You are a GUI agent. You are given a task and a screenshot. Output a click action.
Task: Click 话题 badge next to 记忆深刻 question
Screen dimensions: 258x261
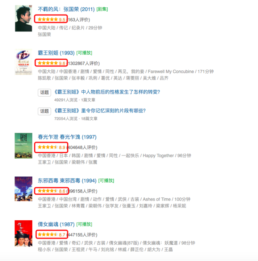tap(44, 111)
